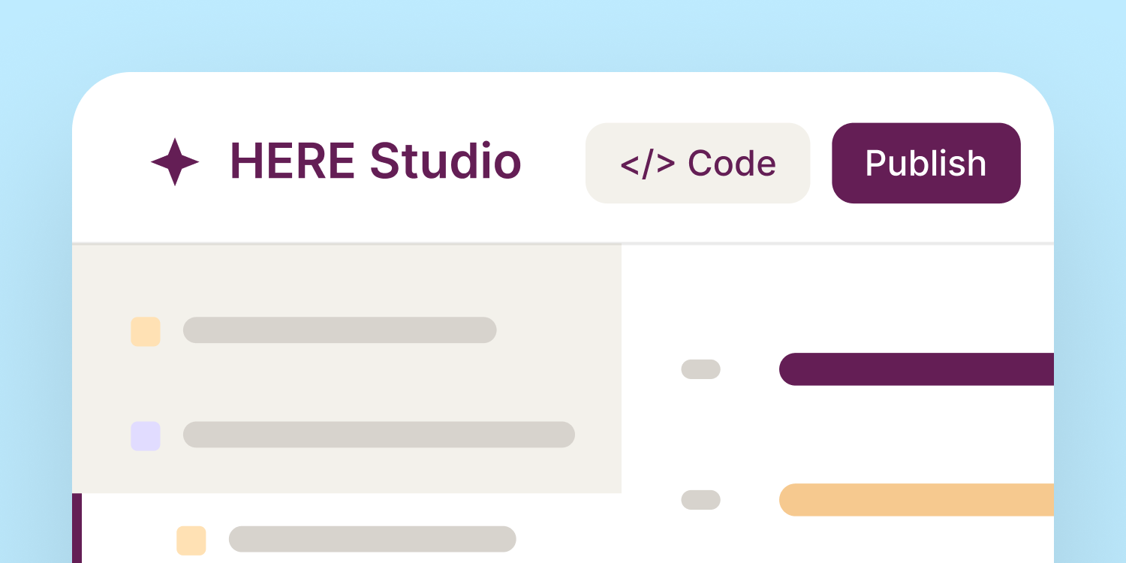
Task: Open the Code view button
Action: (697, 163)
